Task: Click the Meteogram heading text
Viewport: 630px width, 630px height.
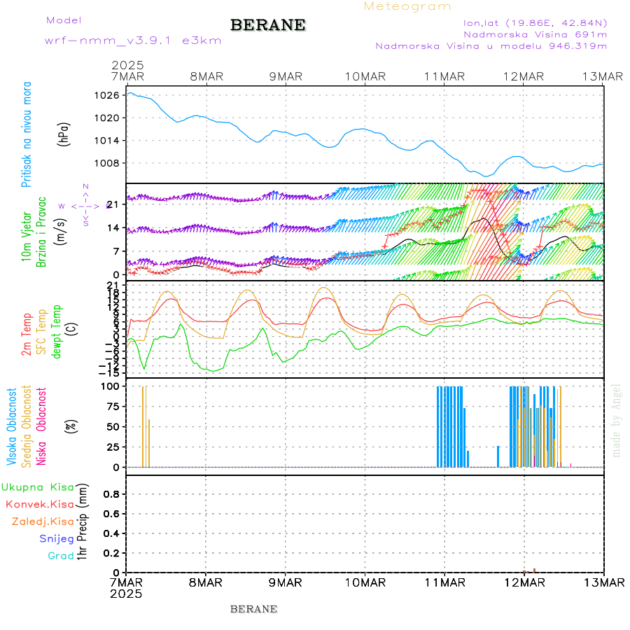Action: pyautogui.click(x=407, y=6)
